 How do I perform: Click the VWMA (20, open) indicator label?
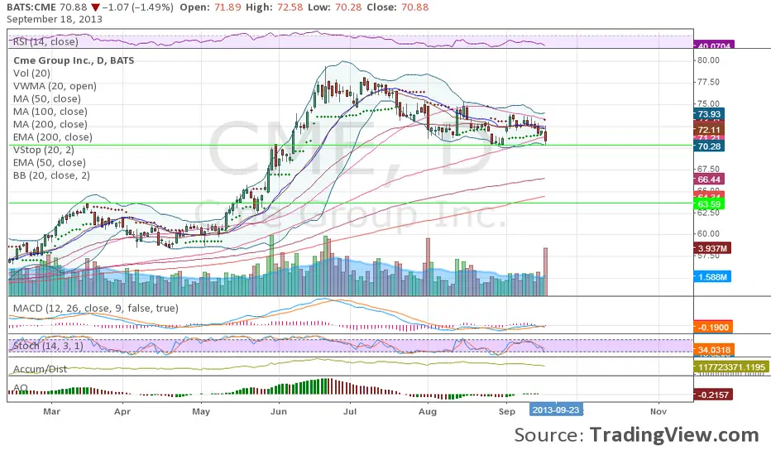(x=55, y=86)
